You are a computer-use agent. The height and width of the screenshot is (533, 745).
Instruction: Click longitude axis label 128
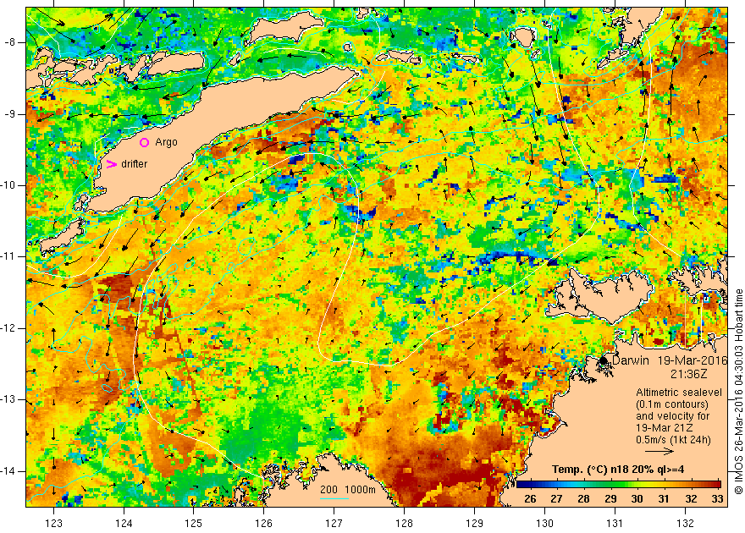click(405, 523)
